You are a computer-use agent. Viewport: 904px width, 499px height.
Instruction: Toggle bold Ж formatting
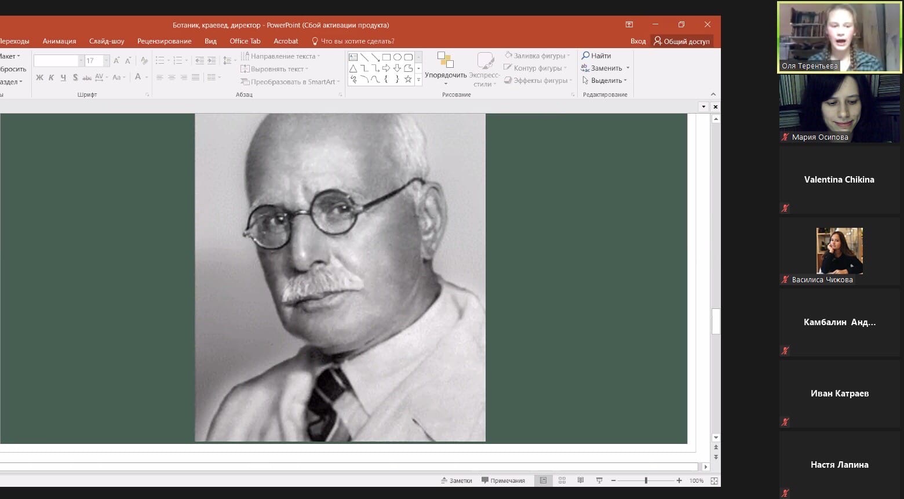pyautogui.click(x=39, y=77)
